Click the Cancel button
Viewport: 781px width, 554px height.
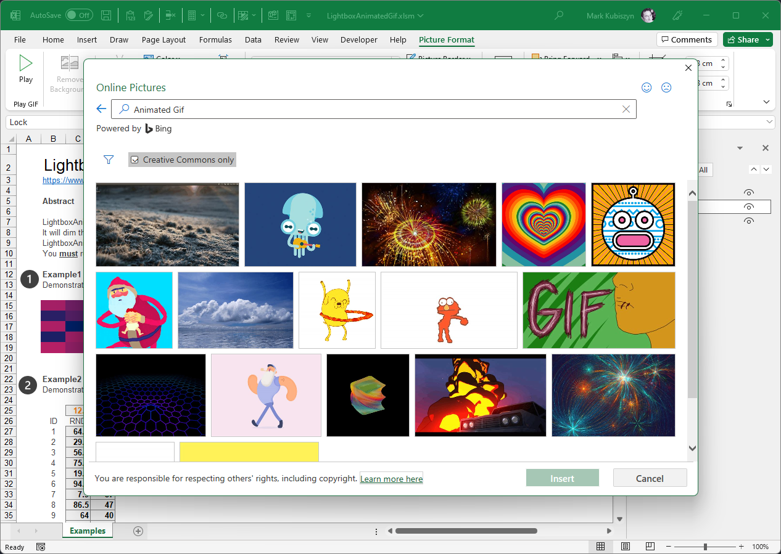[650, 478]
